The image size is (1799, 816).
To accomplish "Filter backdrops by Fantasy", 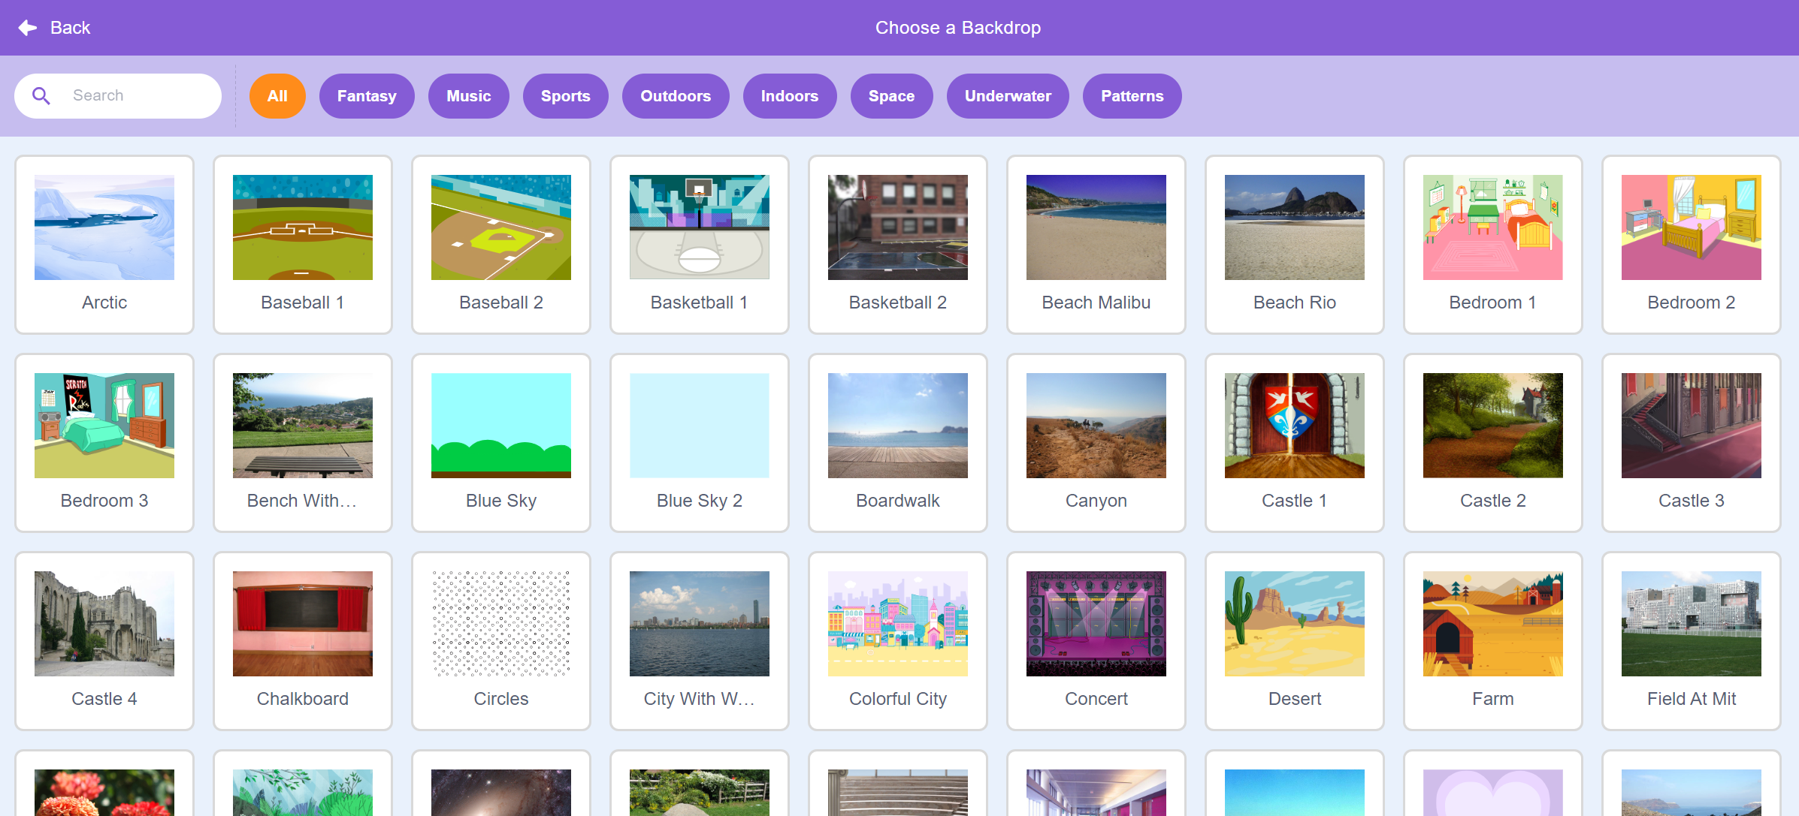I will [367, 96].
